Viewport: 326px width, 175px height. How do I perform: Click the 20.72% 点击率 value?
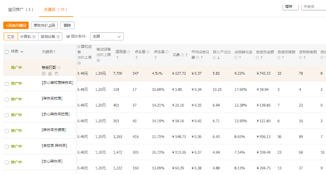[158, 153]
